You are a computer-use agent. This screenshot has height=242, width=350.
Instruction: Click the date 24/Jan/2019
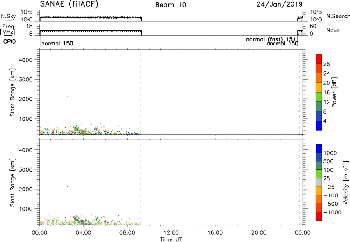(280, 4)
